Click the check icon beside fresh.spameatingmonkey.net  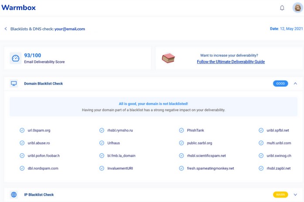click(181, 168)
